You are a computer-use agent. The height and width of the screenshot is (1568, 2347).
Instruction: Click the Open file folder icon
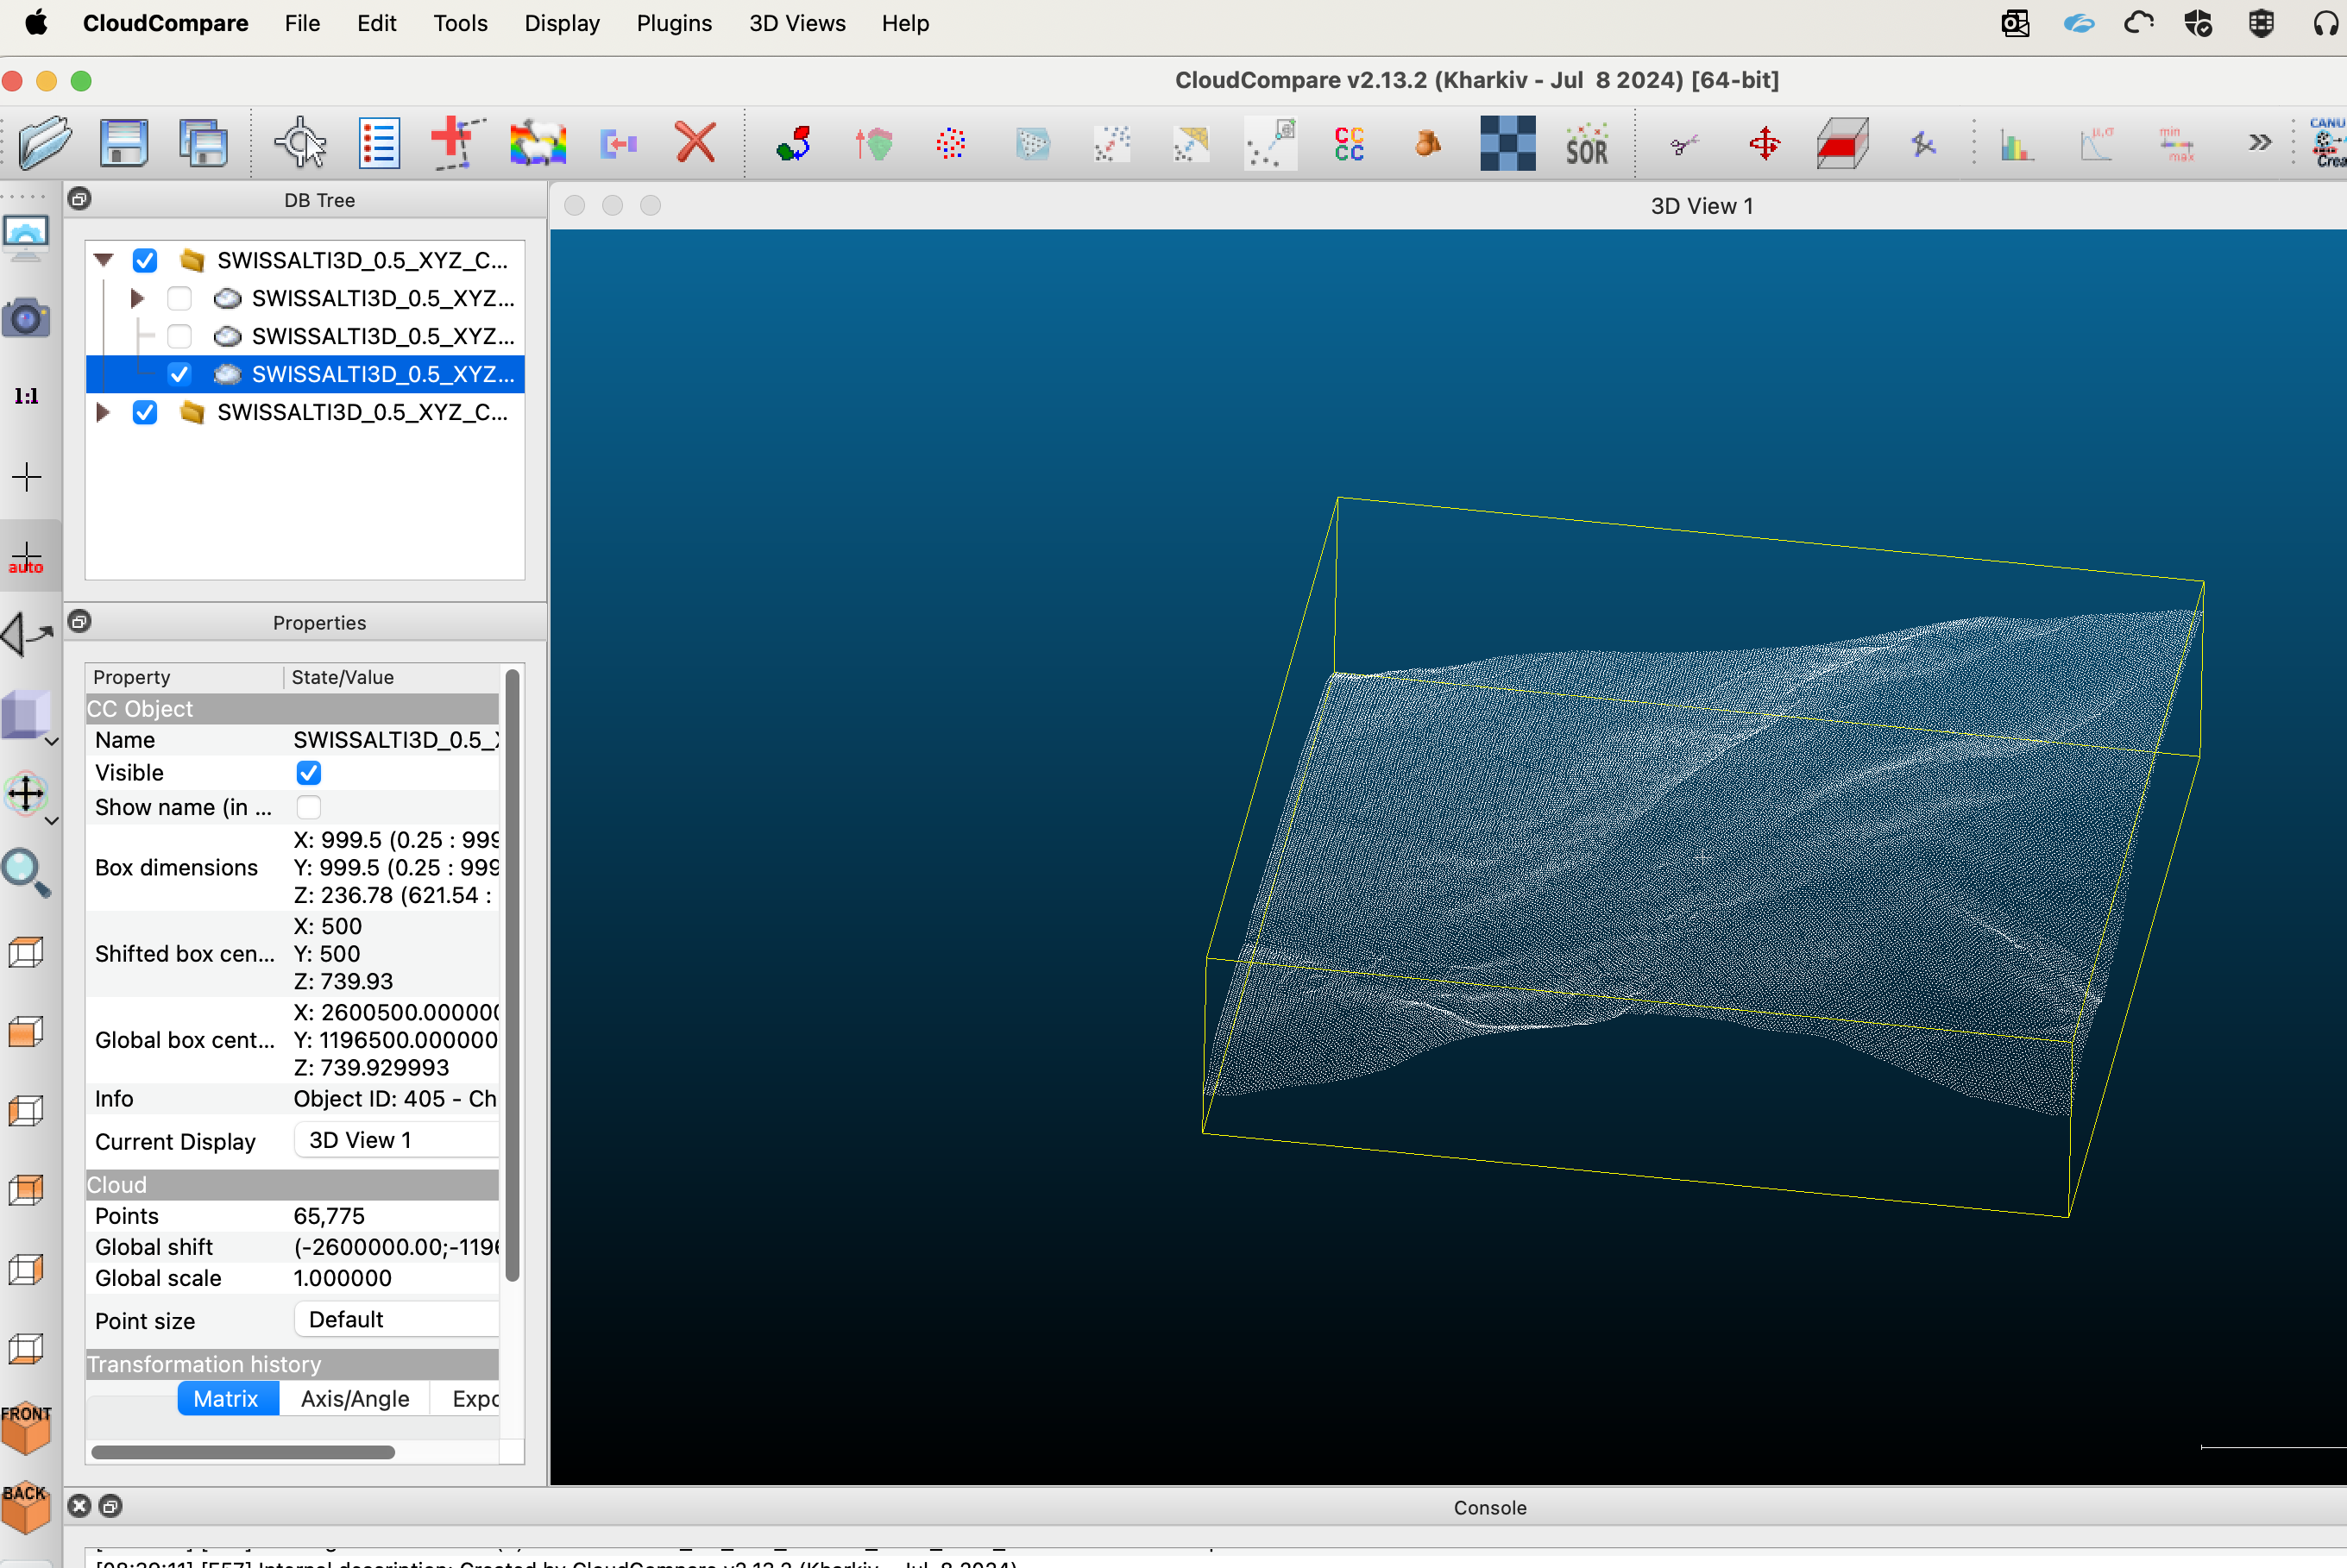click(x=45, y=143)
